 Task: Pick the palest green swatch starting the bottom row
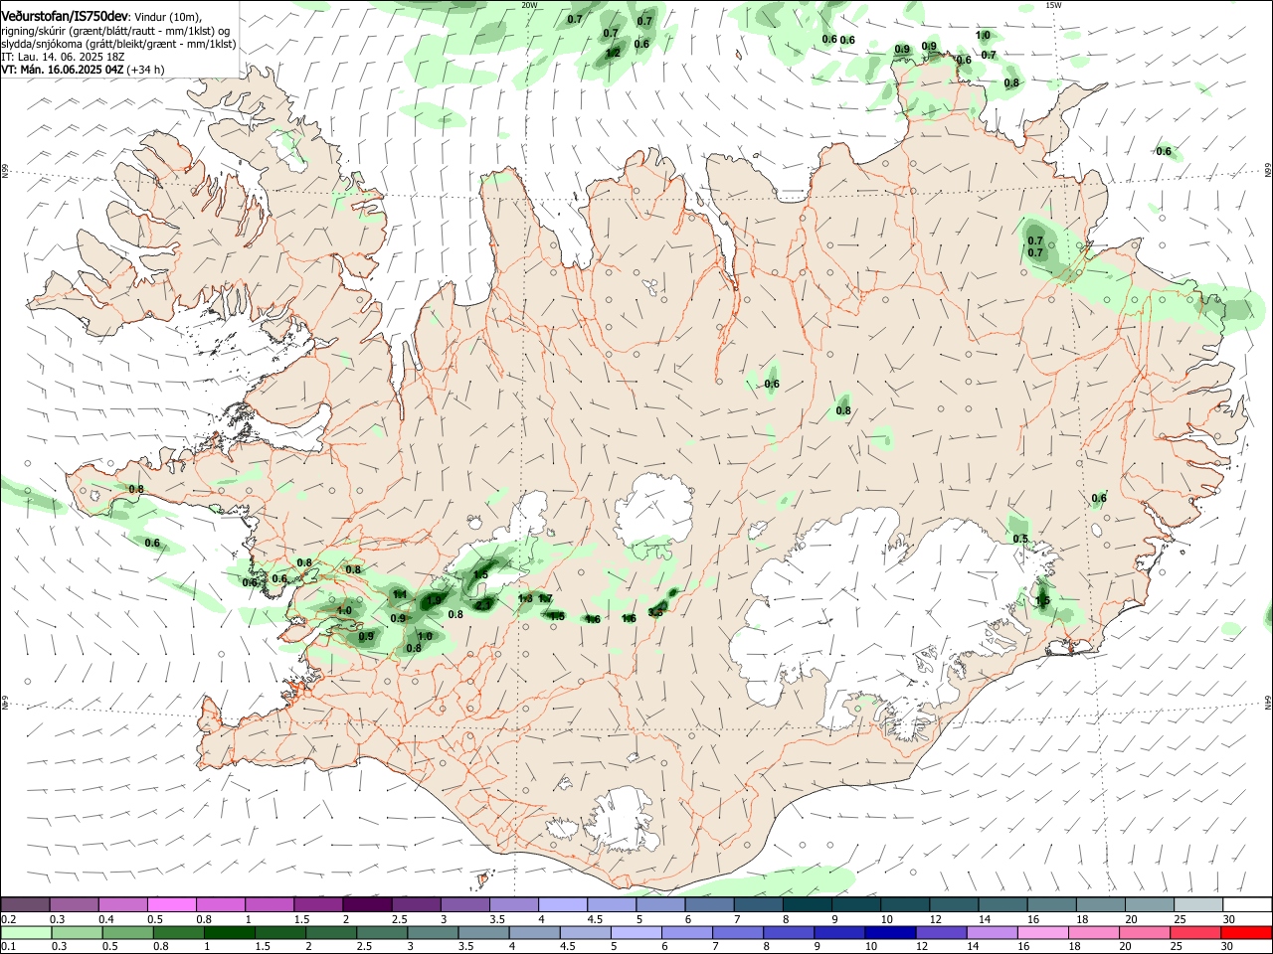tap(26, 932)
